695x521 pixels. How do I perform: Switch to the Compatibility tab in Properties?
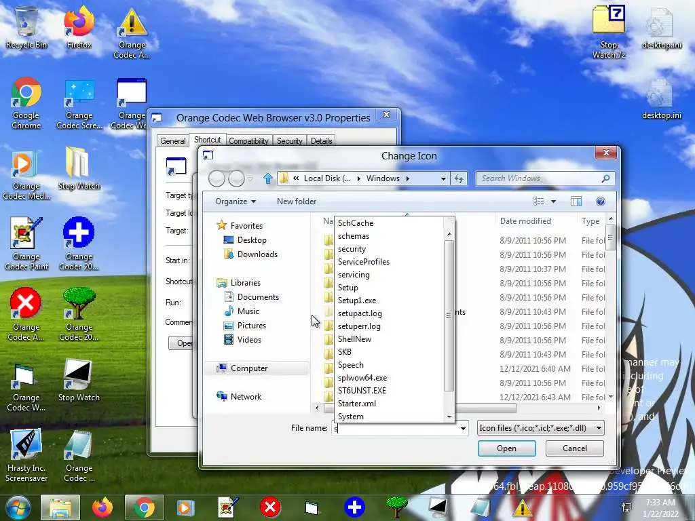pyautogui.click(x=248, y=141)
